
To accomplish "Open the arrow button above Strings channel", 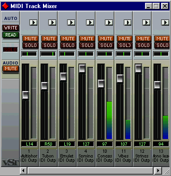I will click(146, 22).
